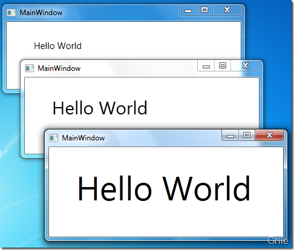The width and height of the screenshot is (294, 250).
Task: Click the medium-sized Hello World label
Action: (x=100, y=108)
